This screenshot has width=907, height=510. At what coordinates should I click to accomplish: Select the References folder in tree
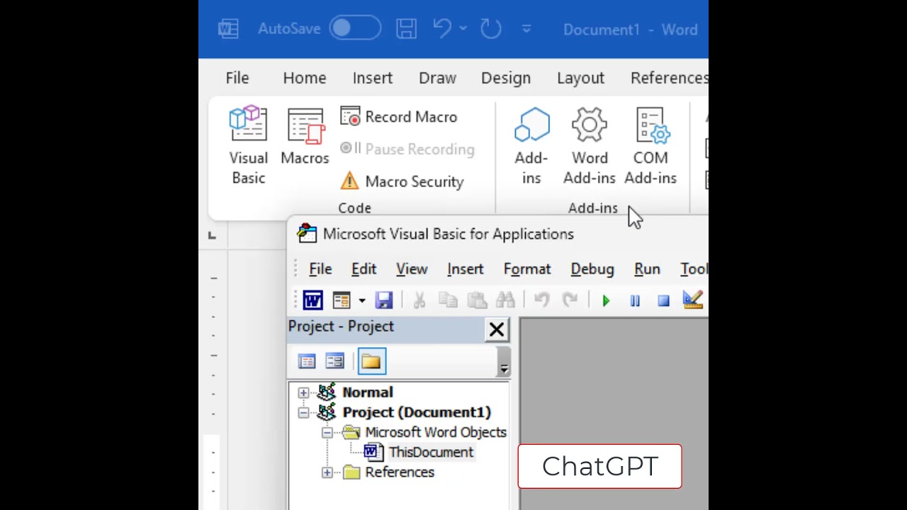point(399,472)
